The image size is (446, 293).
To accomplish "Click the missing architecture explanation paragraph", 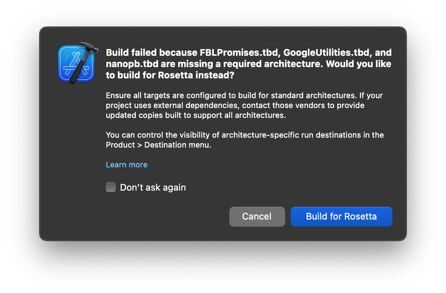I will coord(244,105).
